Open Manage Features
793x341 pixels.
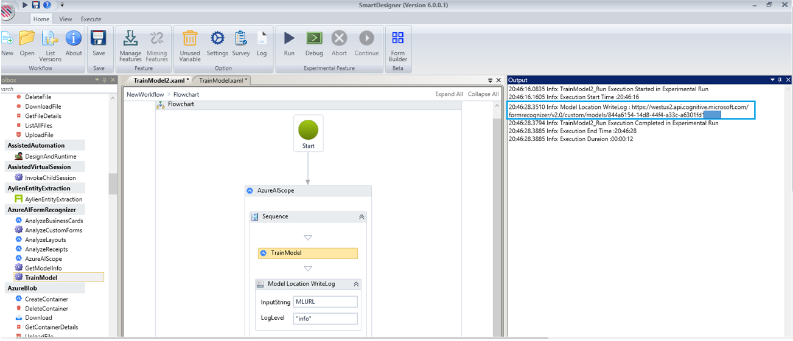click(x=130, y=39)
